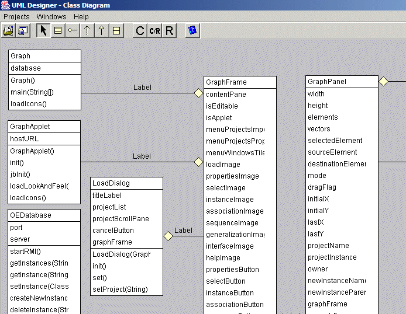The image size is (406, 314).
Task: Choose the solid-arrow generalization tool
Action: 102,31
